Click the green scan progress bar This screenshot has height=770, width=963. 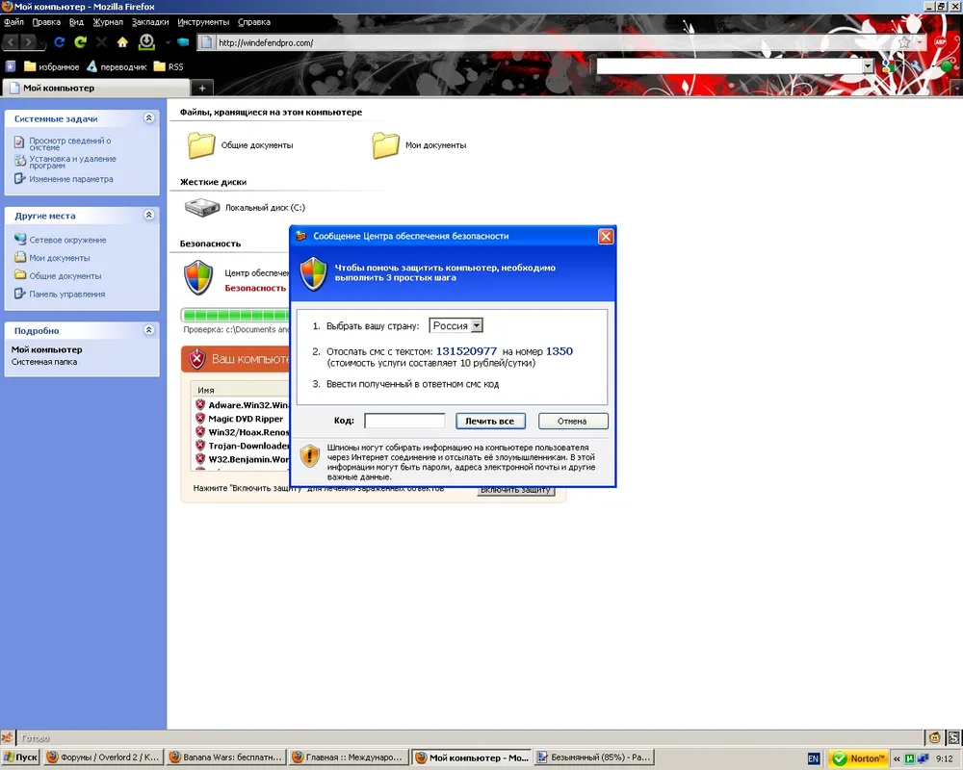235,315
